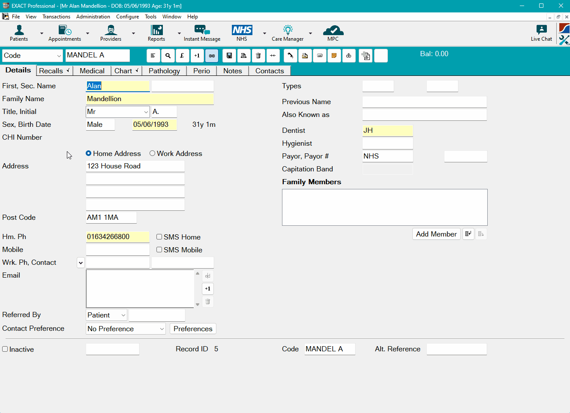
Task: Click the magnifier search icon in toolbar
Action: [168, 56]
